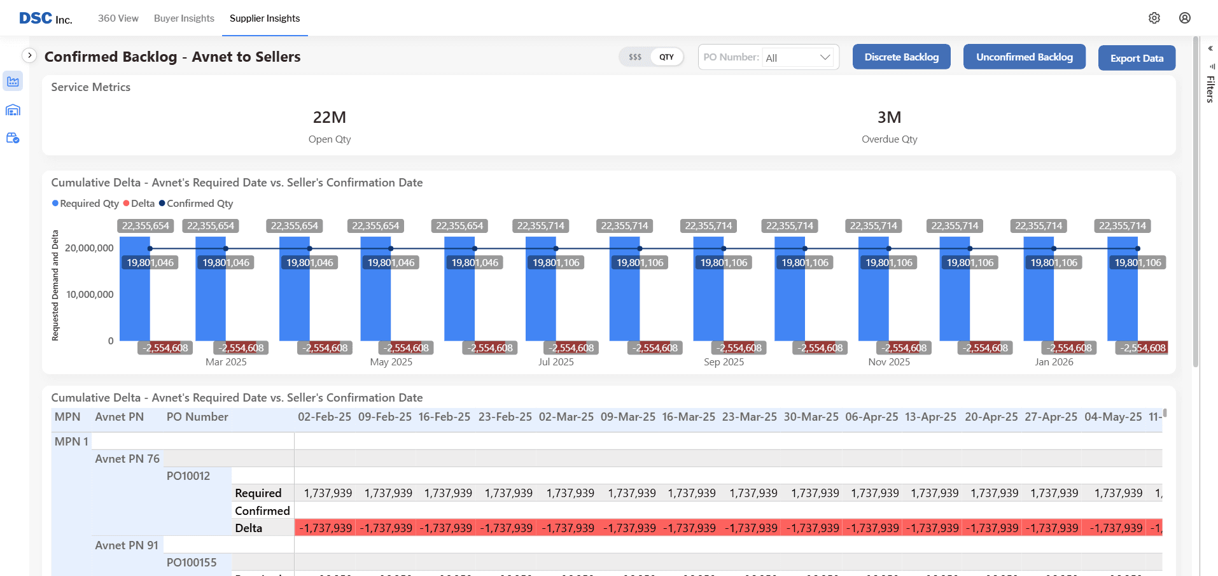Open the Unconfirmed Backlog view
This screenshot has width=1218, height=576.
pos(1024,57)
